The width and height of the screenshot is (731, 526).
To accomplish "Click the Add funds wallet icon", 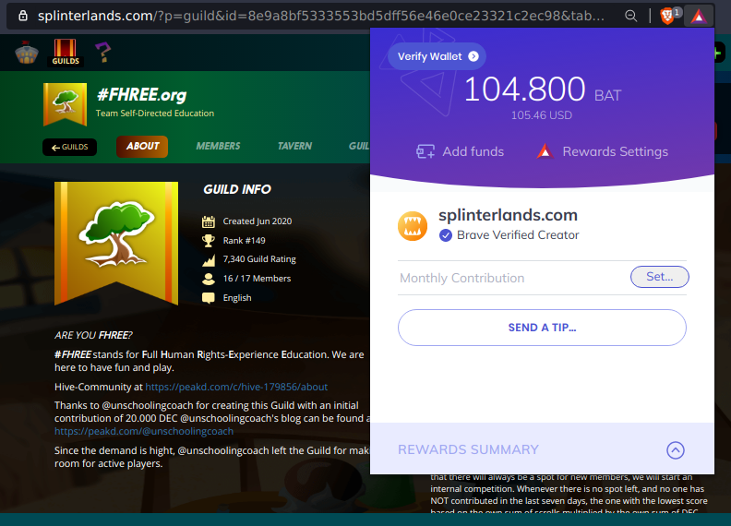I will click(x=425, y=151).
